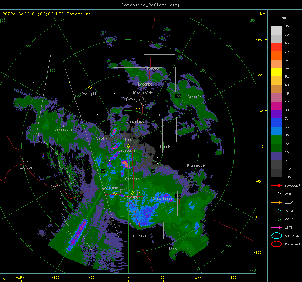Pick the 65 dBZ red swatch
The height and width of the screenshot is (282, 302).
(276, 47)
